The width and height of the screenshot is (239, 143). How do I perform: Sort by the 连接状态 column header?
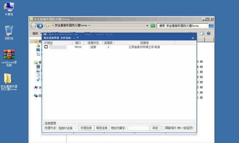point(93,43)
